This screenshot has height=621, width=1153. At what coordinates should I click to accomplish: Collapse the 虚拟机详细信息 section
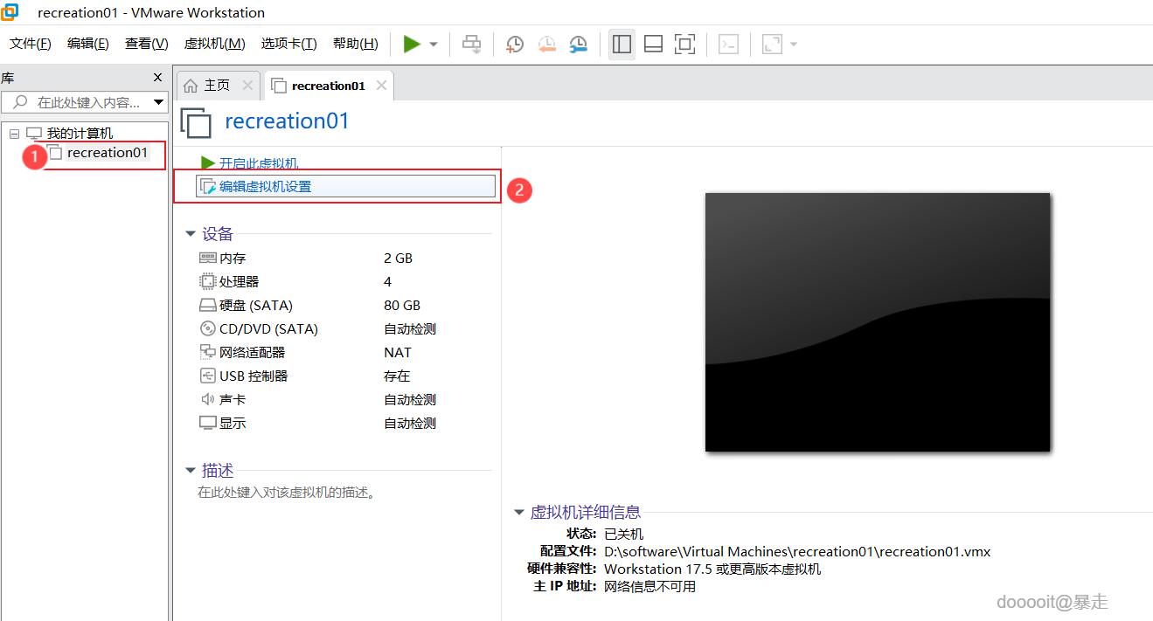pos(519,513)
